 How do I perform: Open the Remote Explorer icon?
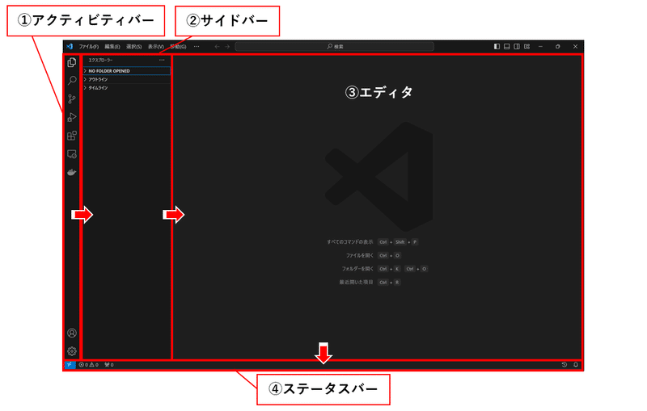72,154
